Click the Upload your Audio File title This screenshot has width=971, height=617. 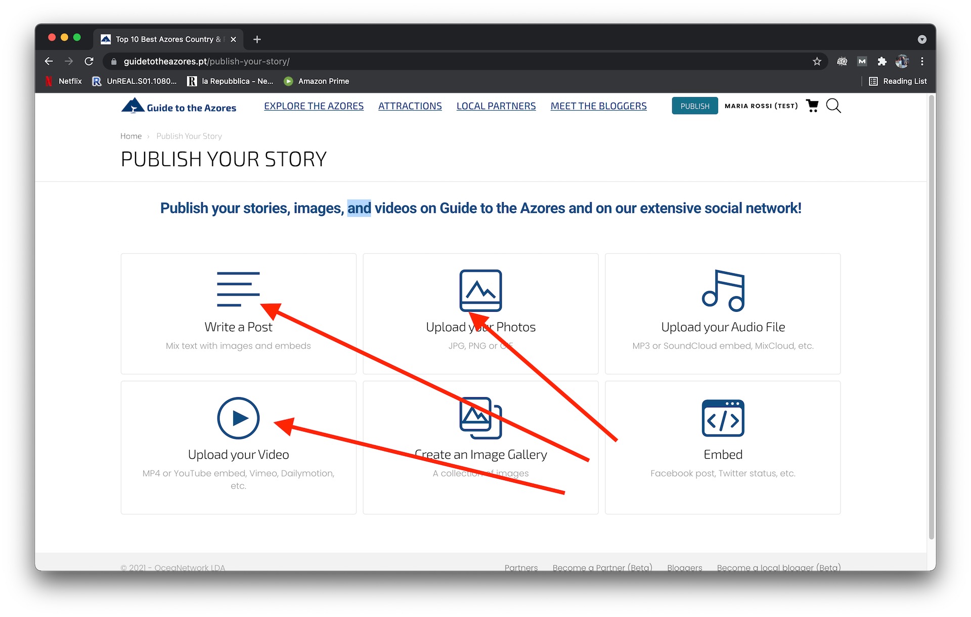[x=723, y=327]
